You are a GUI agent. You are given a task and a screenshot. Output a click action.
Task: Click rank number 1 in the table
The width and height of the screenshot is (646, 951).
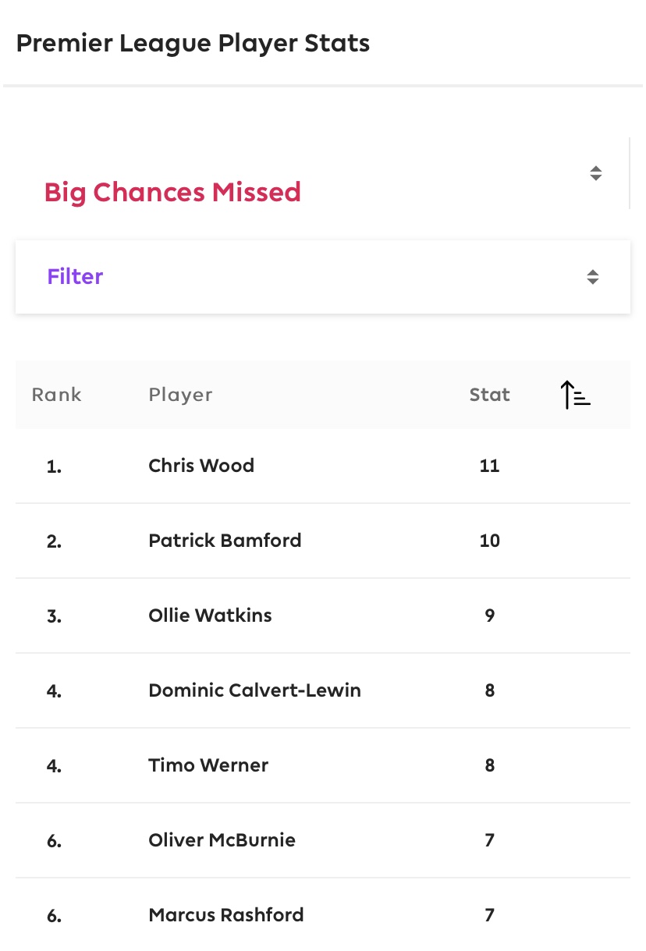click(x=54, y=467)
